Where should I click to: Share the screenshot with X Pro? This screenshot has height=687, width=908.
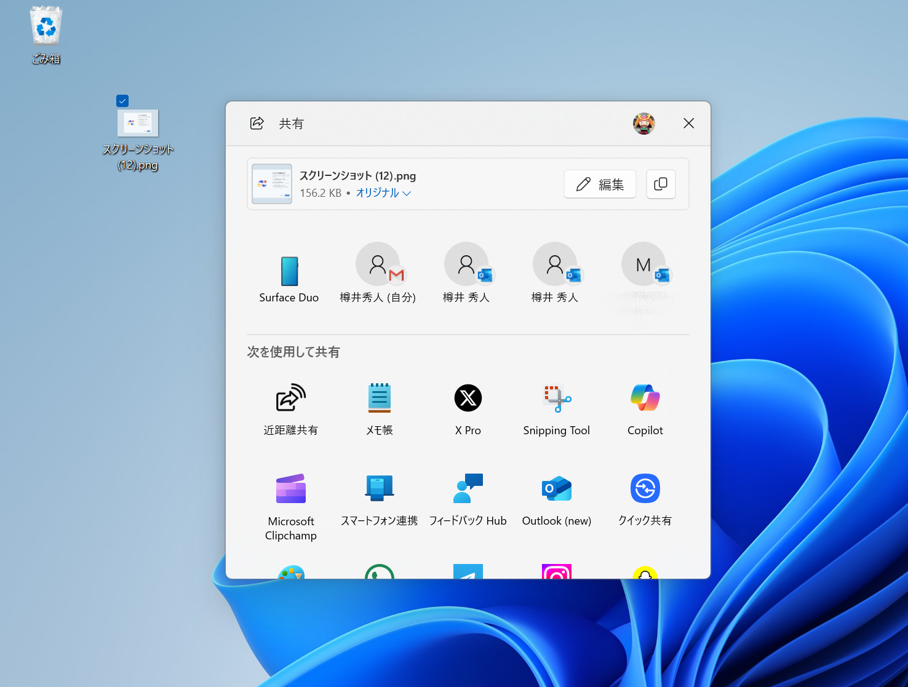click(468, 406)
